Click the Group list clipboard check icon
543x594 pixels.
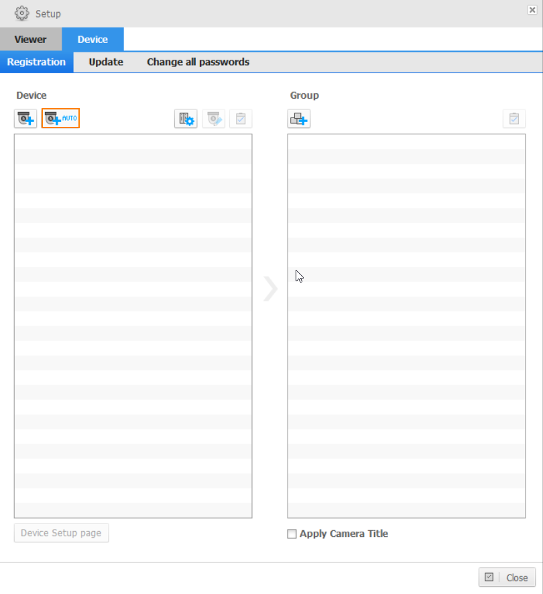(x=514, y=119)
